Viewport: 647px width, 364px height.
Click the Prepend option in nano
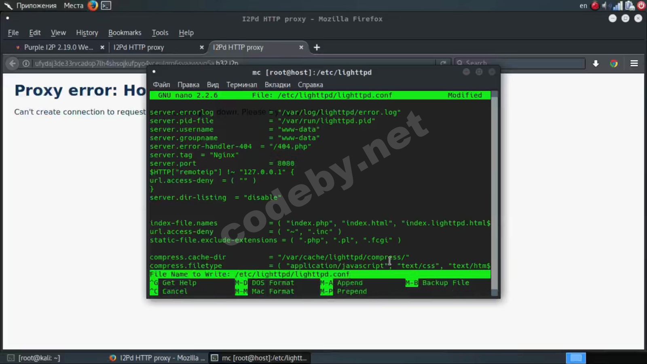point(343,291)
